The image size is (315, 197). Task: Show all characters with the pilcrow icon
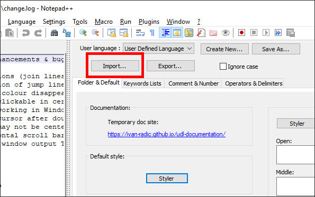[152, 33]
